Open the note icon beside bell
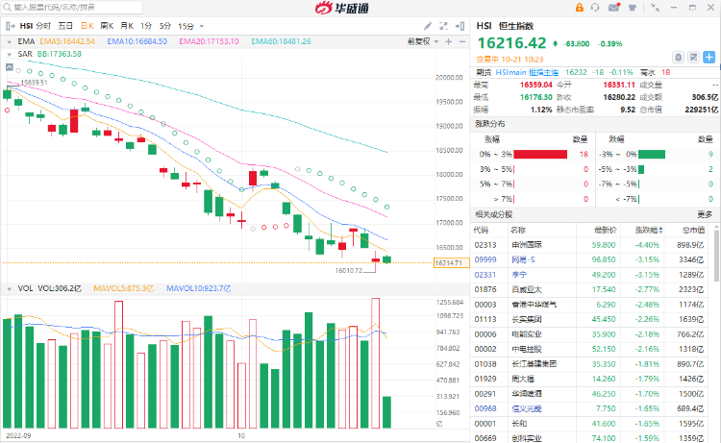Screen dimensions: 721x443 (x=694, y=57)
